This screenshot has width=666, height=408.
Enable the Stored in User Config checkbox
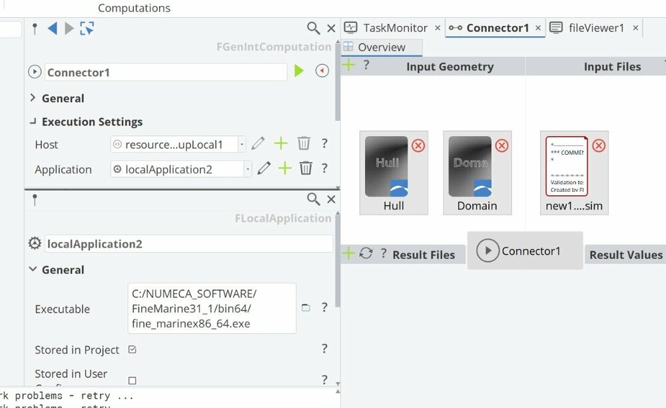point(133,381)
